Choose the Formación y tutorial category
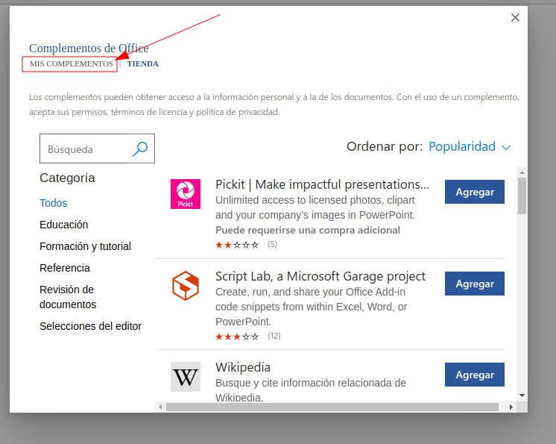 point(85,246)
